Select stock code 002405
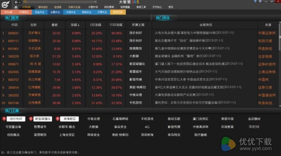 (13, 72)
